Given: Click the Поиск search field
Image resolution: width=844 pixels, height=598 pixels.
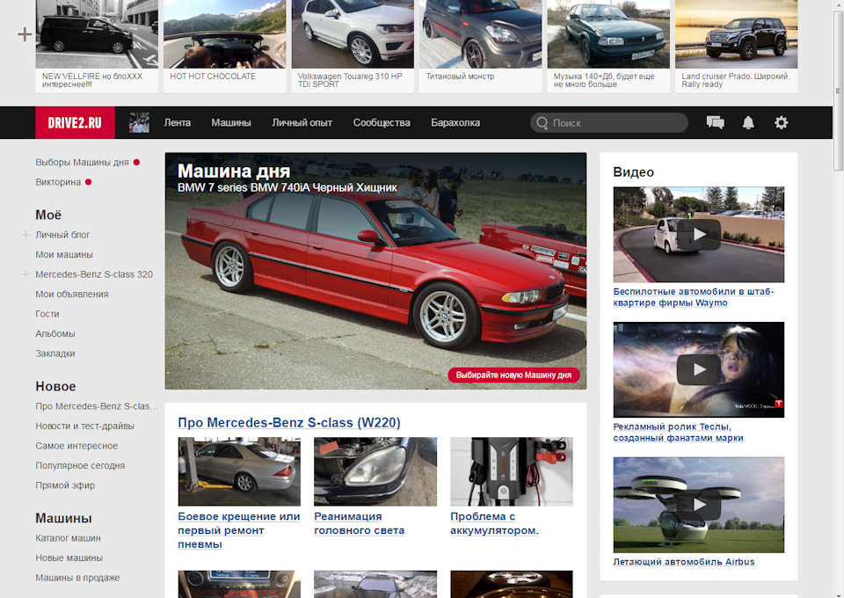Looking at the screenshot, I should (608, 123).
